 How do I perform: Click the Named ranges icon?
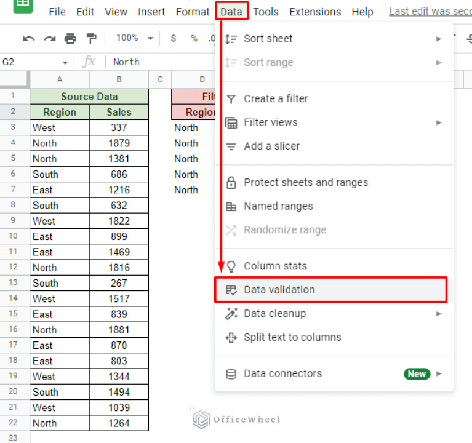(231, 207)
